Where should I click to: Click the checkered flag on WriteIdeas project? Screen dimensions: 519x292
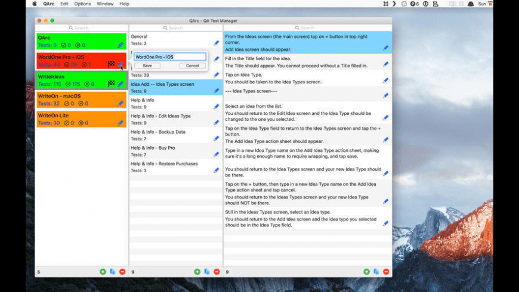(111, 83)
